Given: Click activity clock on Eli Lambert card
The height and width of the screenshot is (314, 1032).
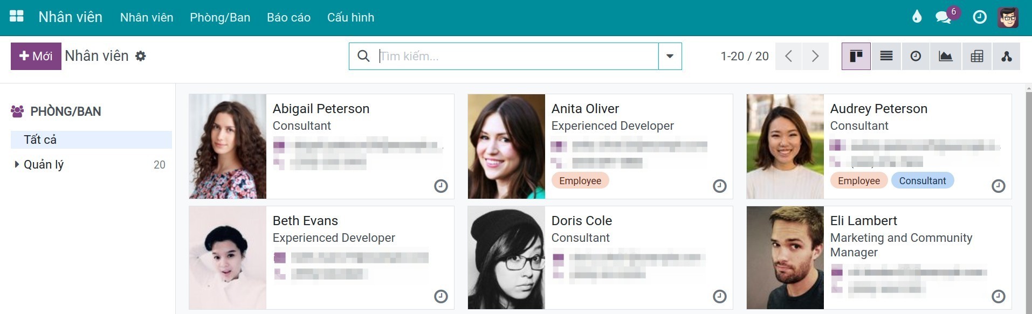Looking at the screenshot, I should click(999, 297).
